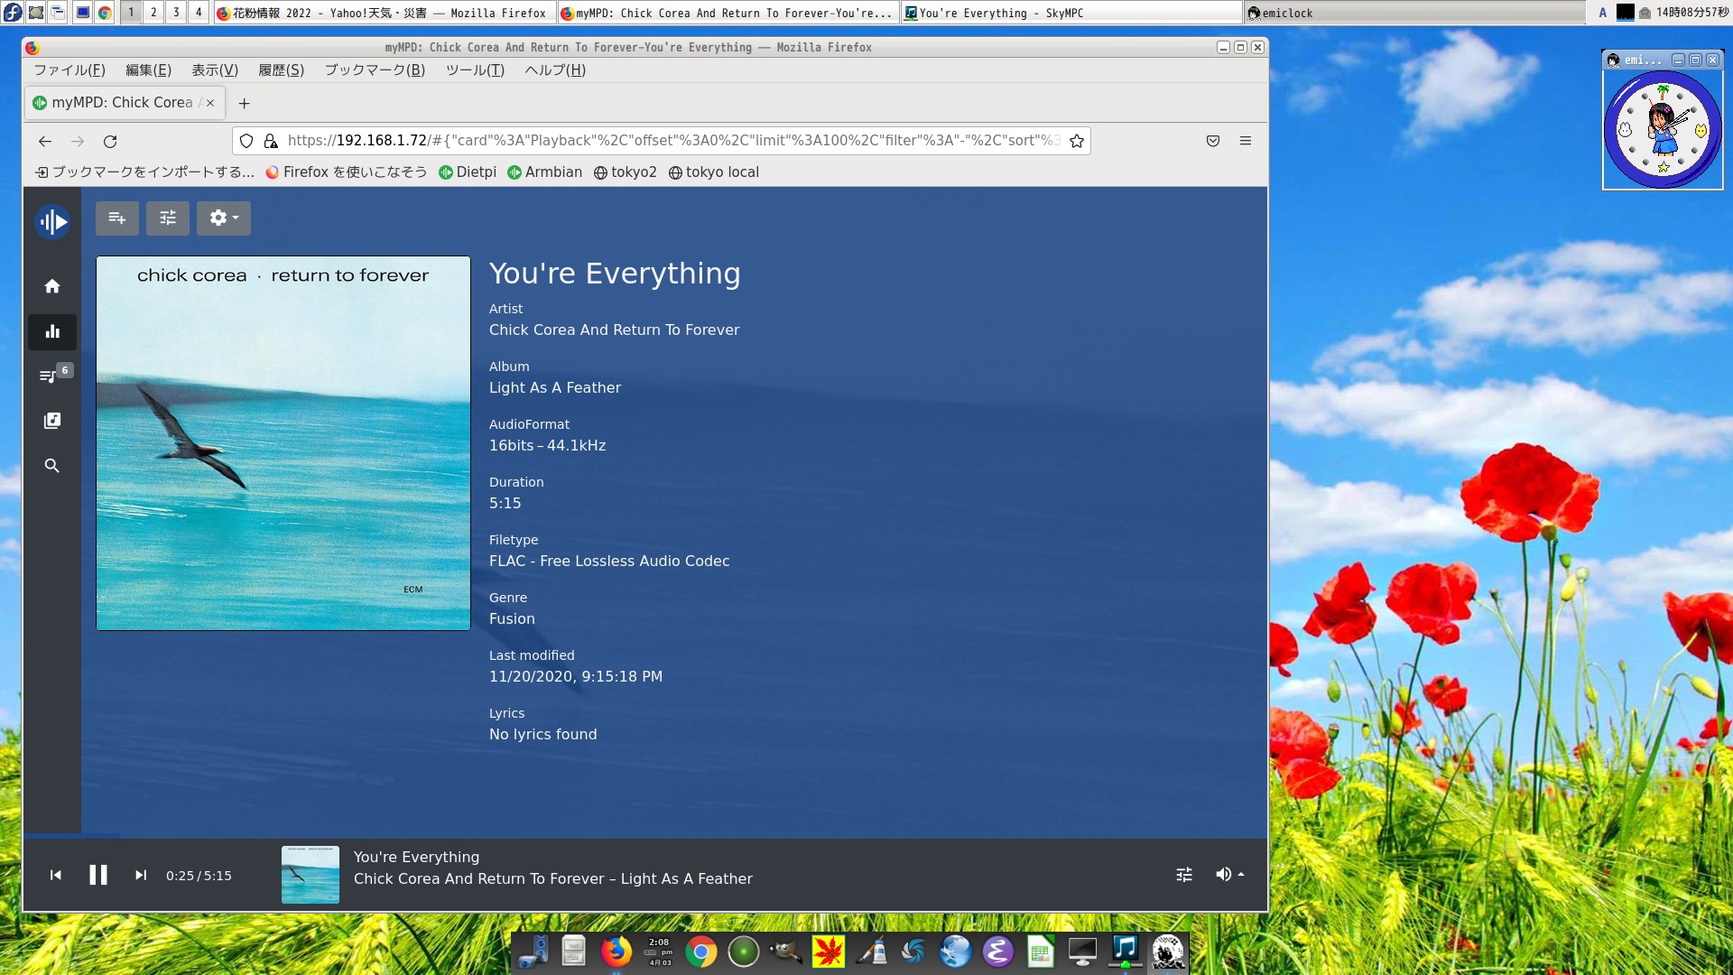Open footer playback options sliders icon
The width and height of the screenshot is (1733, 975).
coord(1184,875)
